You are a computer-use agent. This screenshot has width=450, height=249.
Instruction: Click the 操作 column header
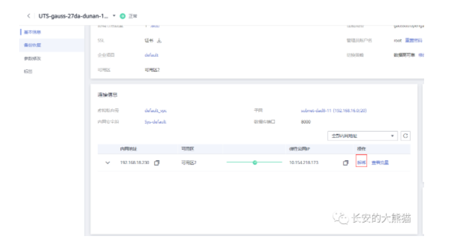(361, 149)
